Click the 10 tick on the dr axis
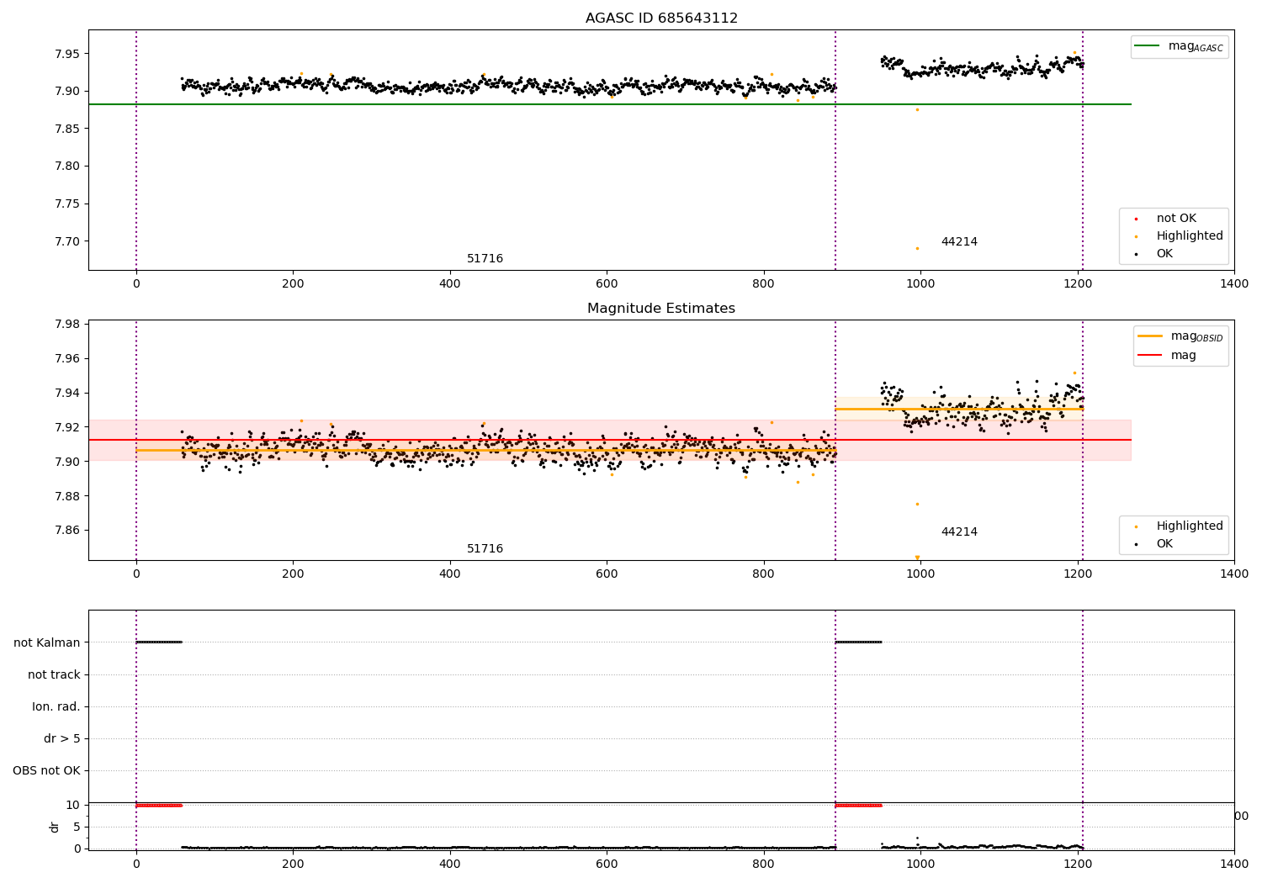 point(73,805)
